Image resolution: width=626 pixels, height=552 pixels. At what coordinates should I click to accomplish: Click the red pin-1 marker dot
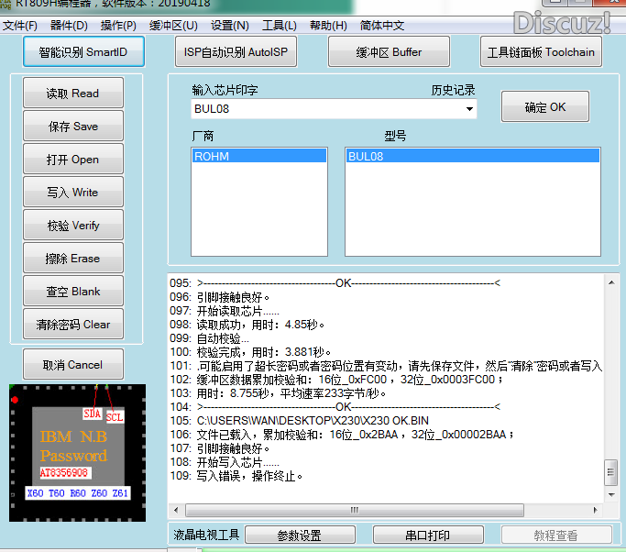pos(15,400)
